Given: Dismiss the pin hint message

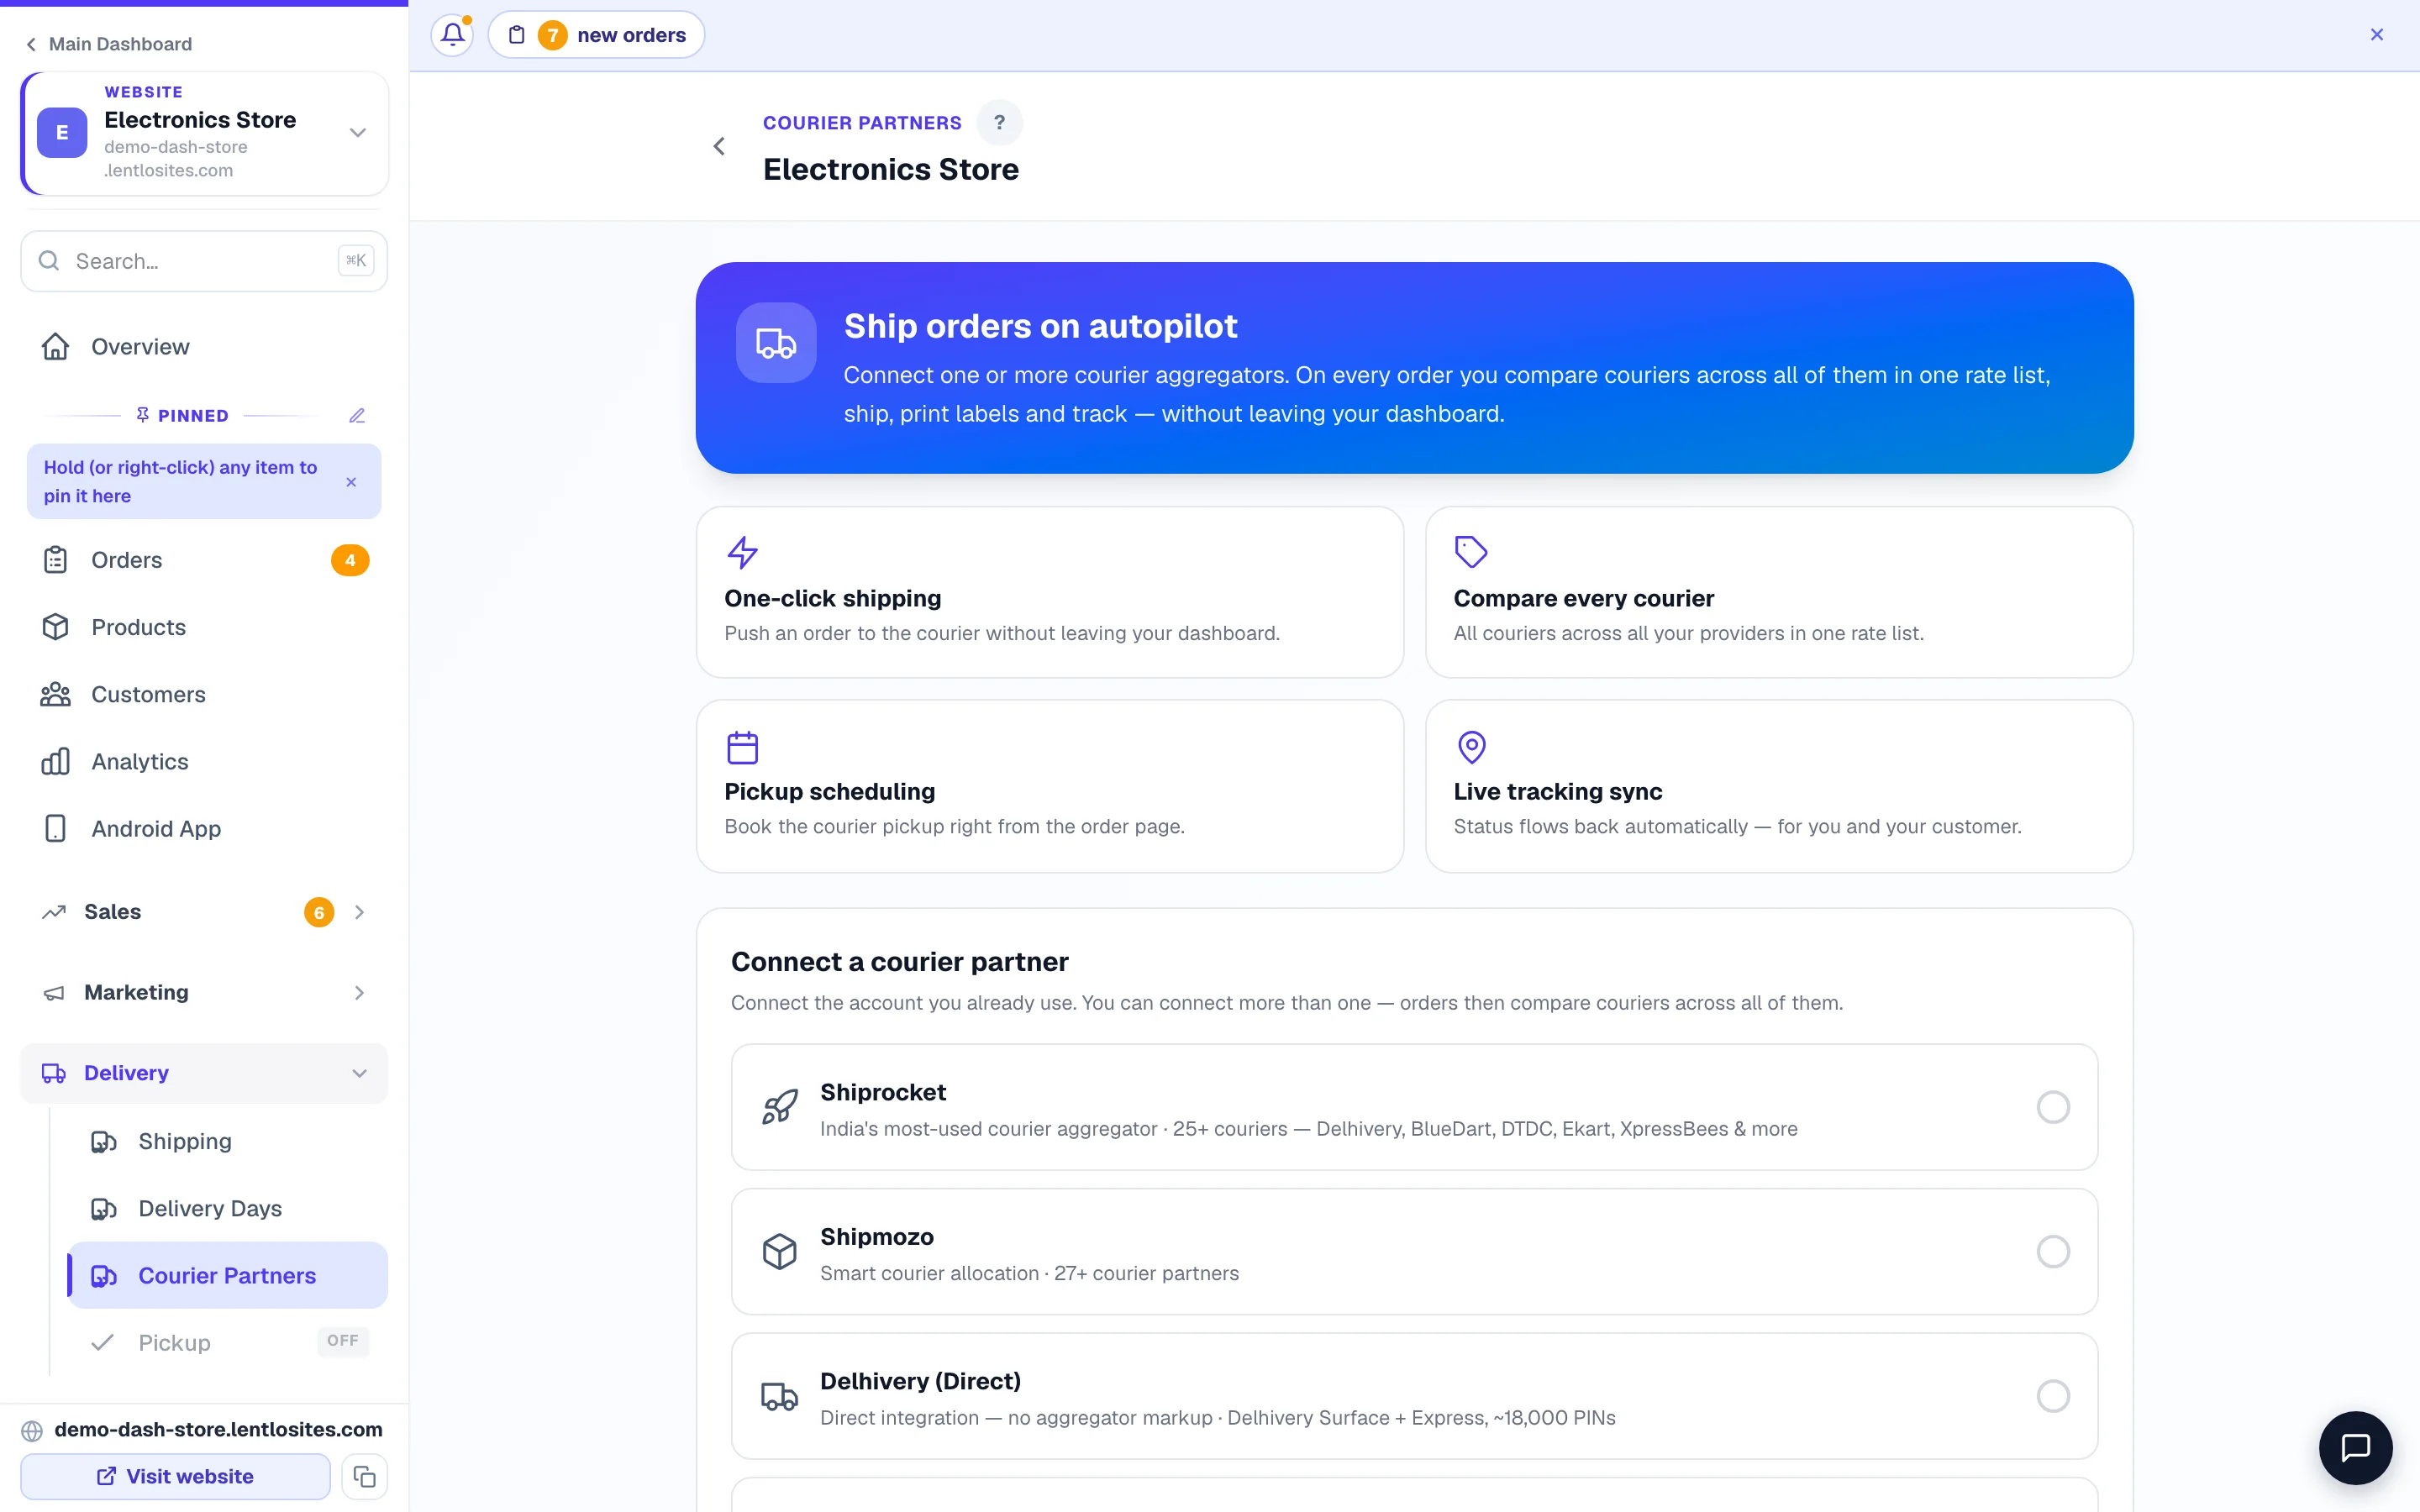Looking at the screenshot, I should click(x=351, y=482).
